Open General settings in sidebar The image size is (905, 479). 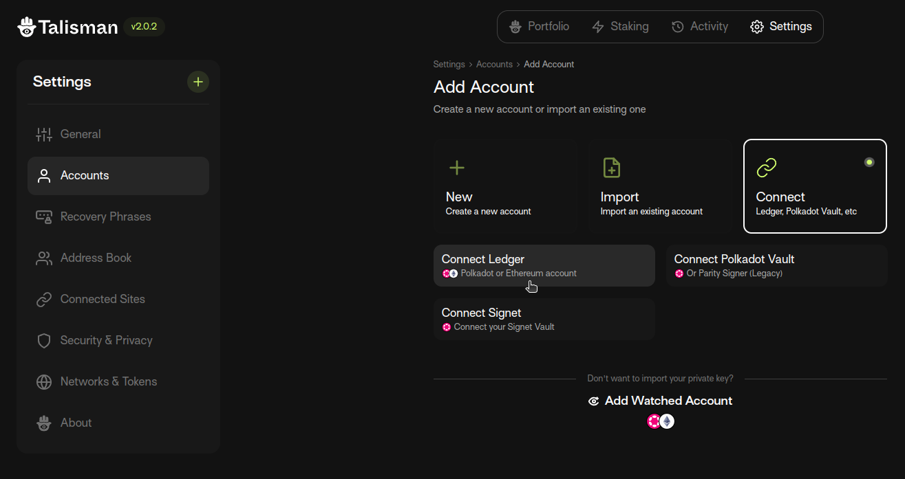[118, 135]
